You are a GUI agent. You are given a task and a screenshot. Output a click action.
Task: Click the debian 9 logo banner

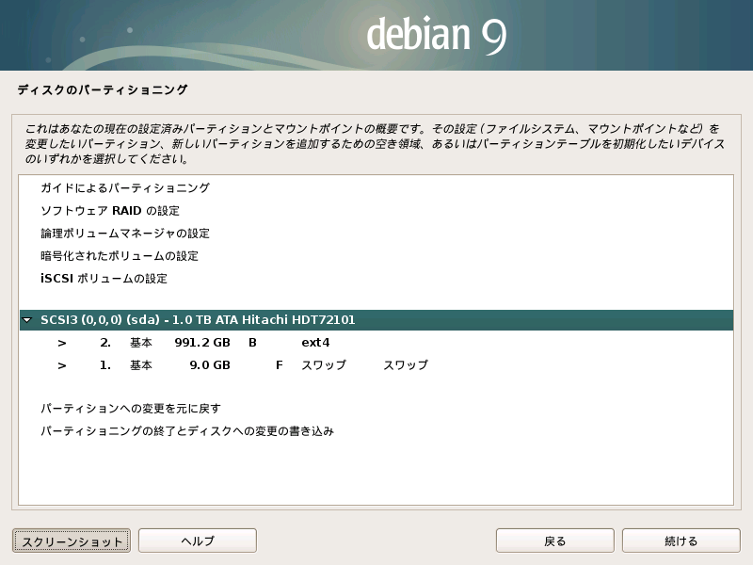click(x=436, y=35)
